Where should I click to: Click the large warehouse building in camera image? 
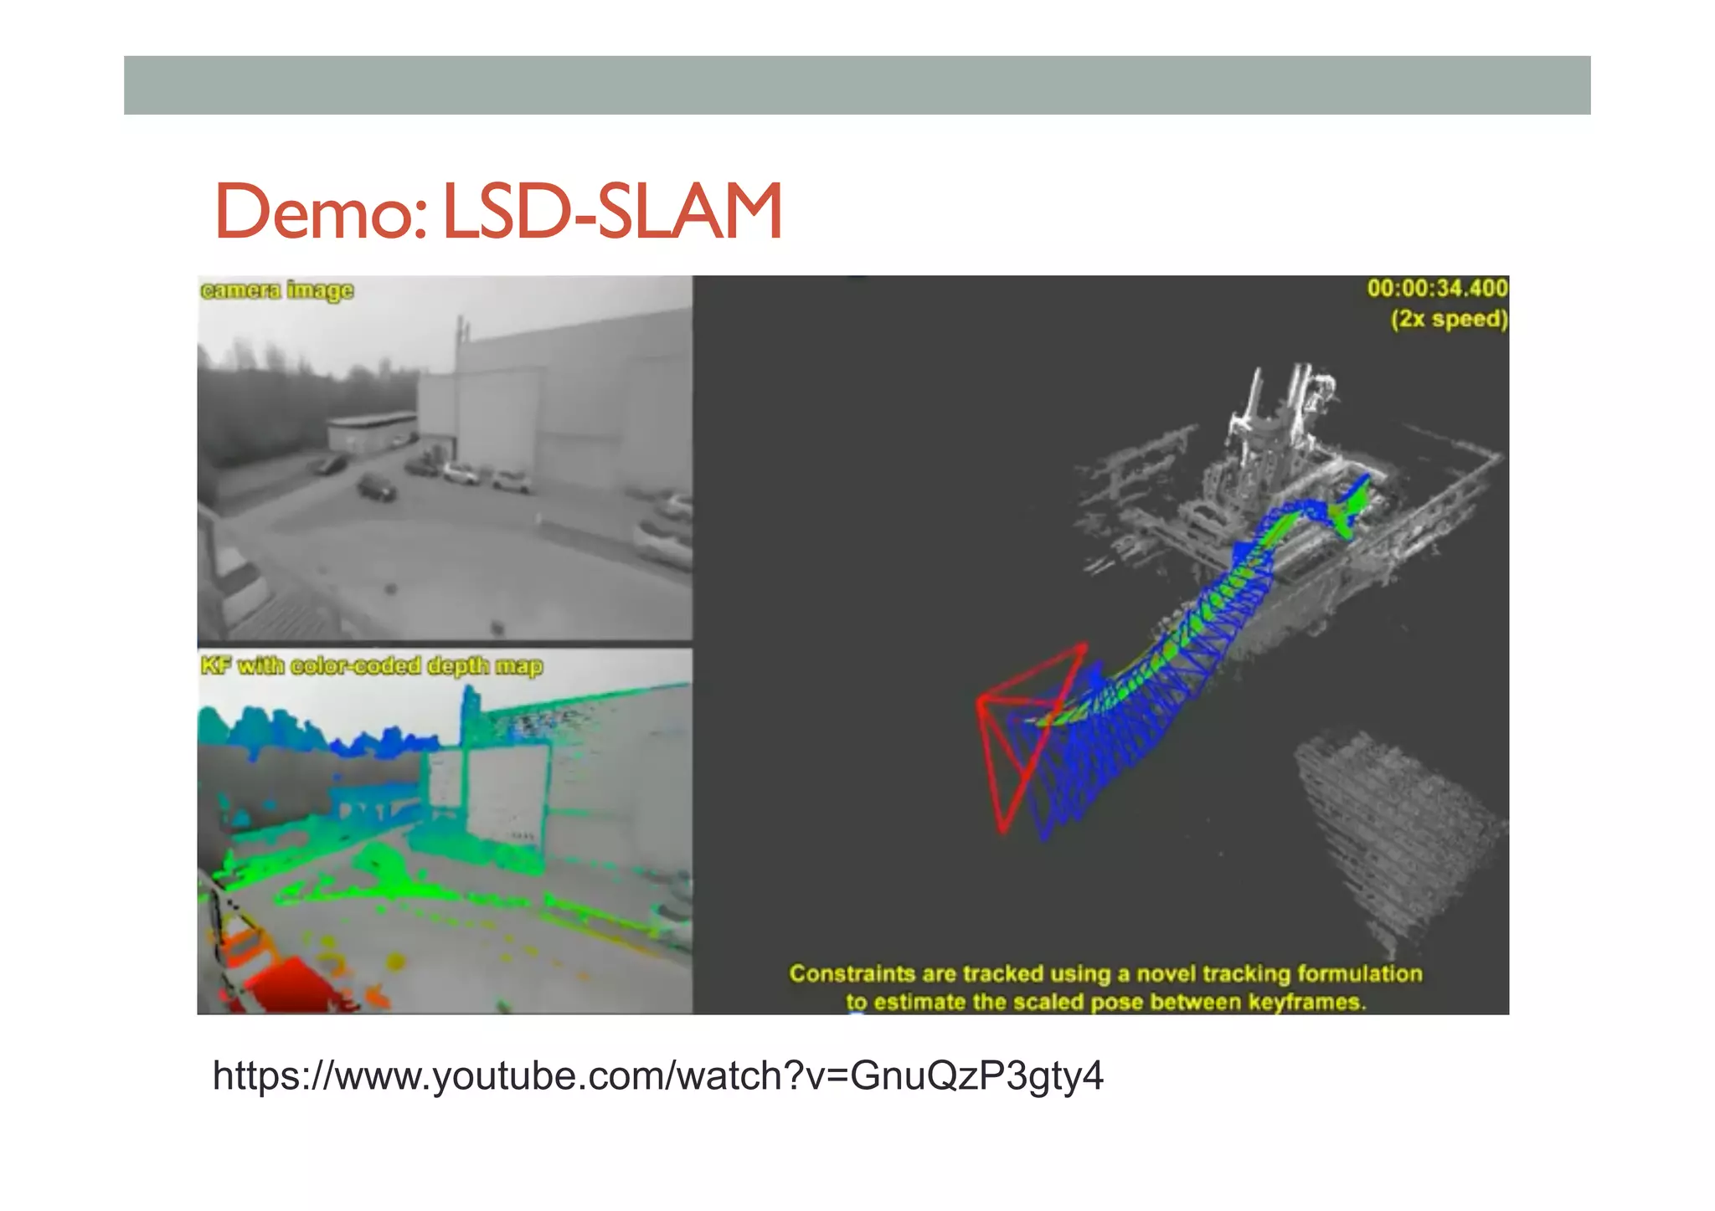(x=569, y=402)
